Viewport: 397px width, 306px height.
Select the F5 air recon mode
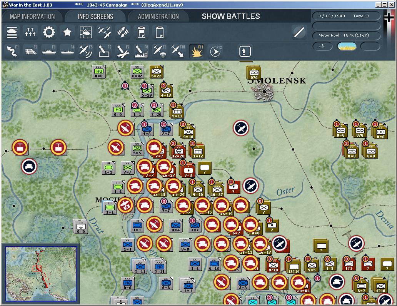click(x=86, y=51)
